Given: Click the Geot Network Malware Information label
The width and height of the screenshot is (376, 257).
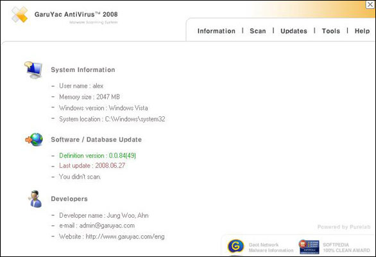Looking at the screenshot, I should 271,247.
